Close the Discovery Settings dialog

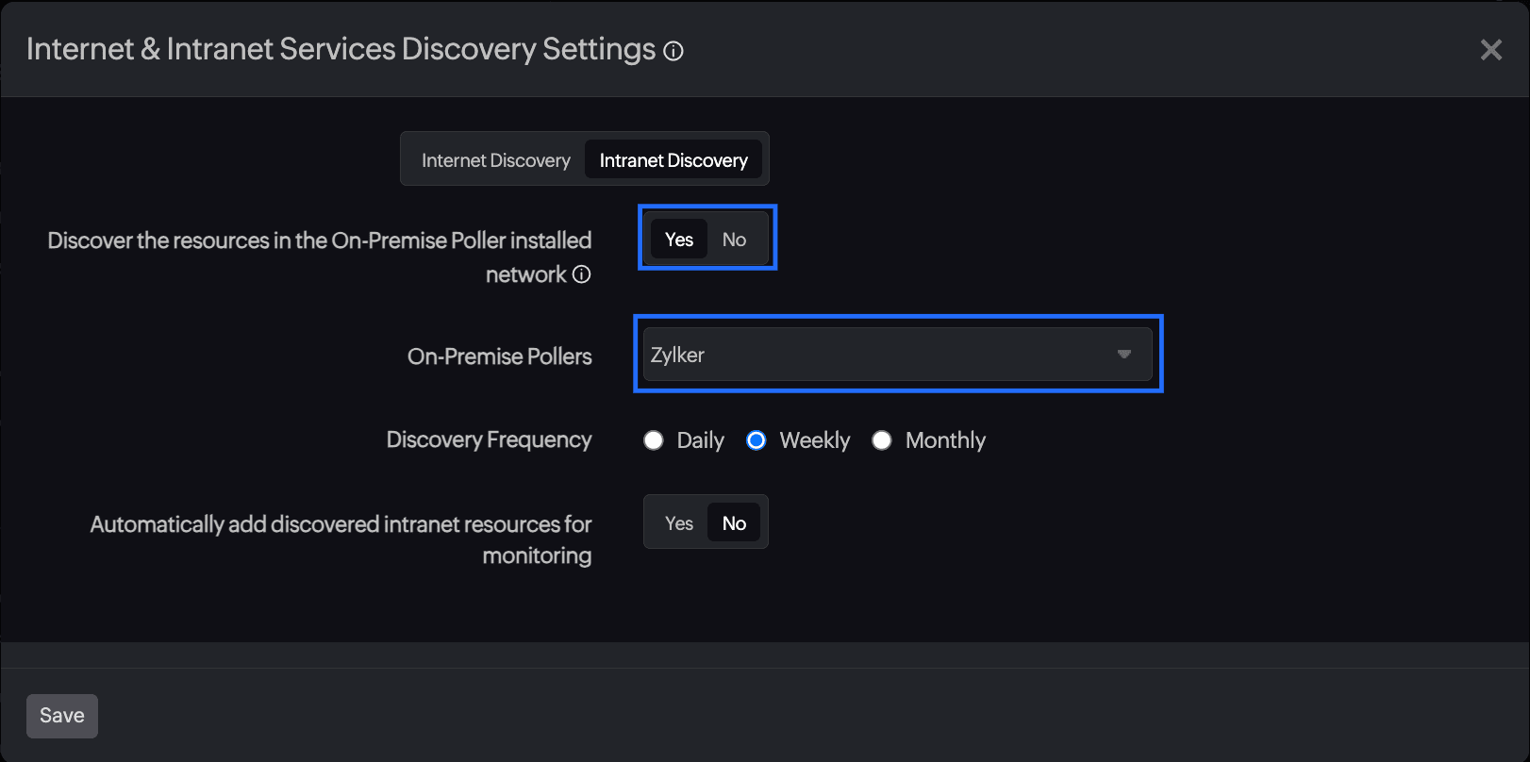coord(1490,50)
